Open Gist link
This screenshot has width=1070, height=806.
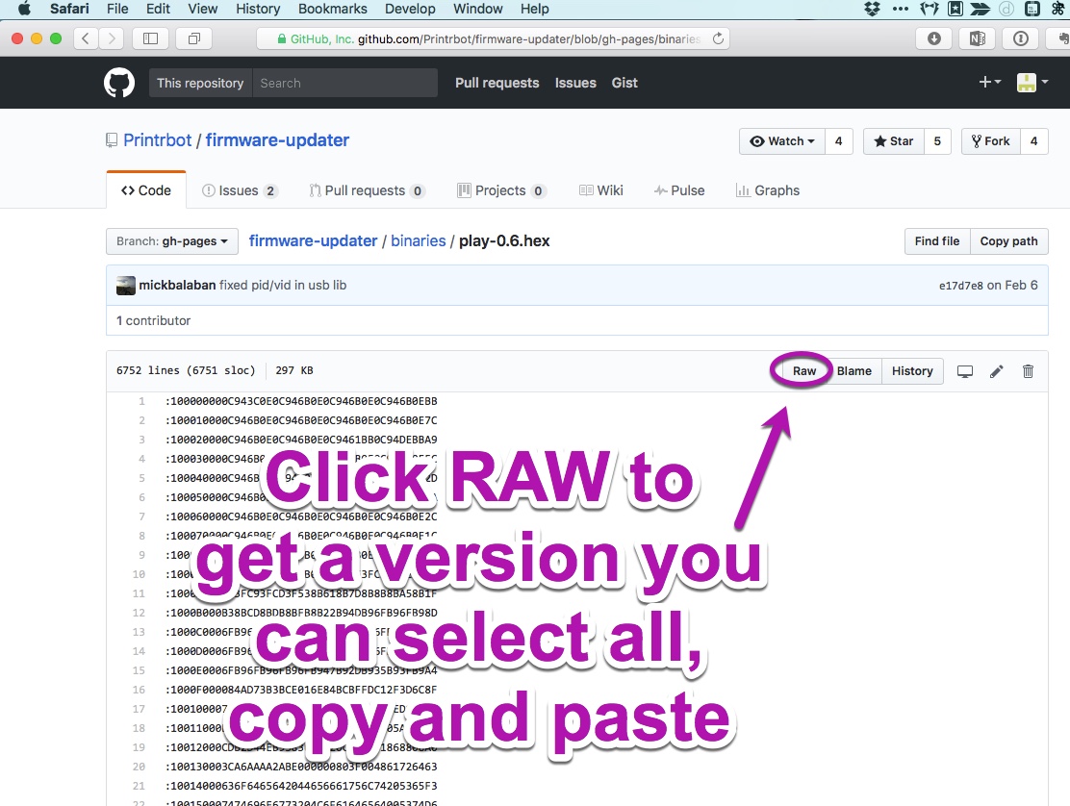(x=624, y=83)
